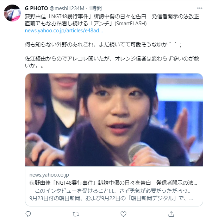212x217 pixels.
Task: Click tweet line 何も知らない外野のあれこれ
Action: point(103,45)
